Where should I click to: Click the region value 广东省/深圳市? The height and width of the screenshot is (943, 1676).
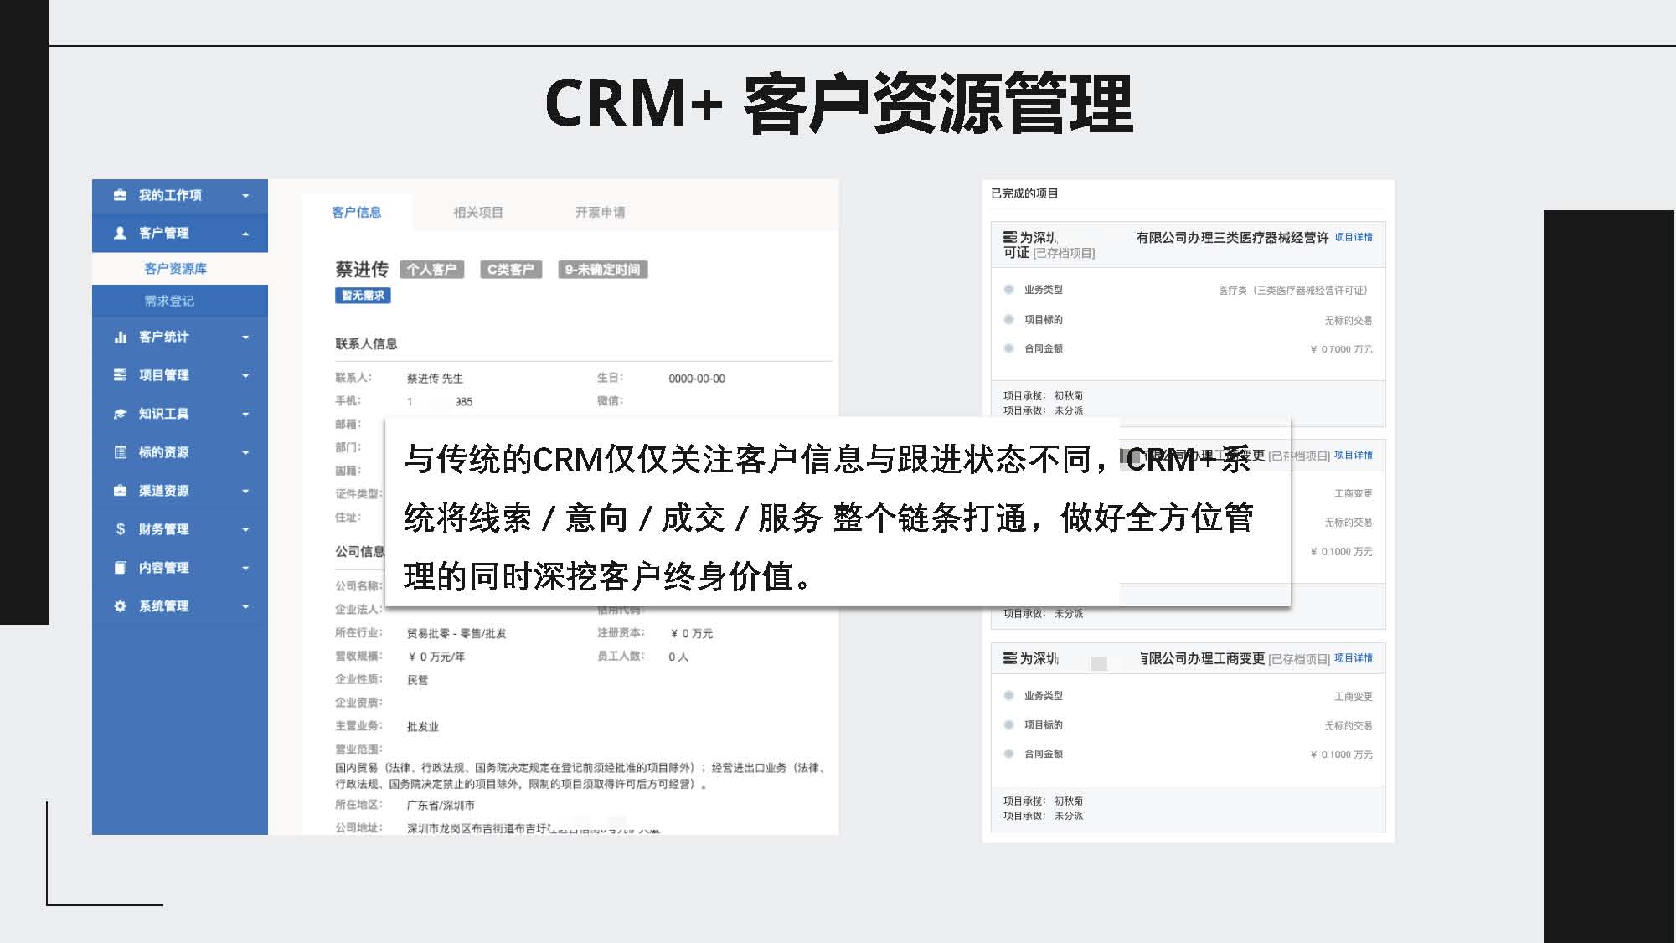coord(441,806)
